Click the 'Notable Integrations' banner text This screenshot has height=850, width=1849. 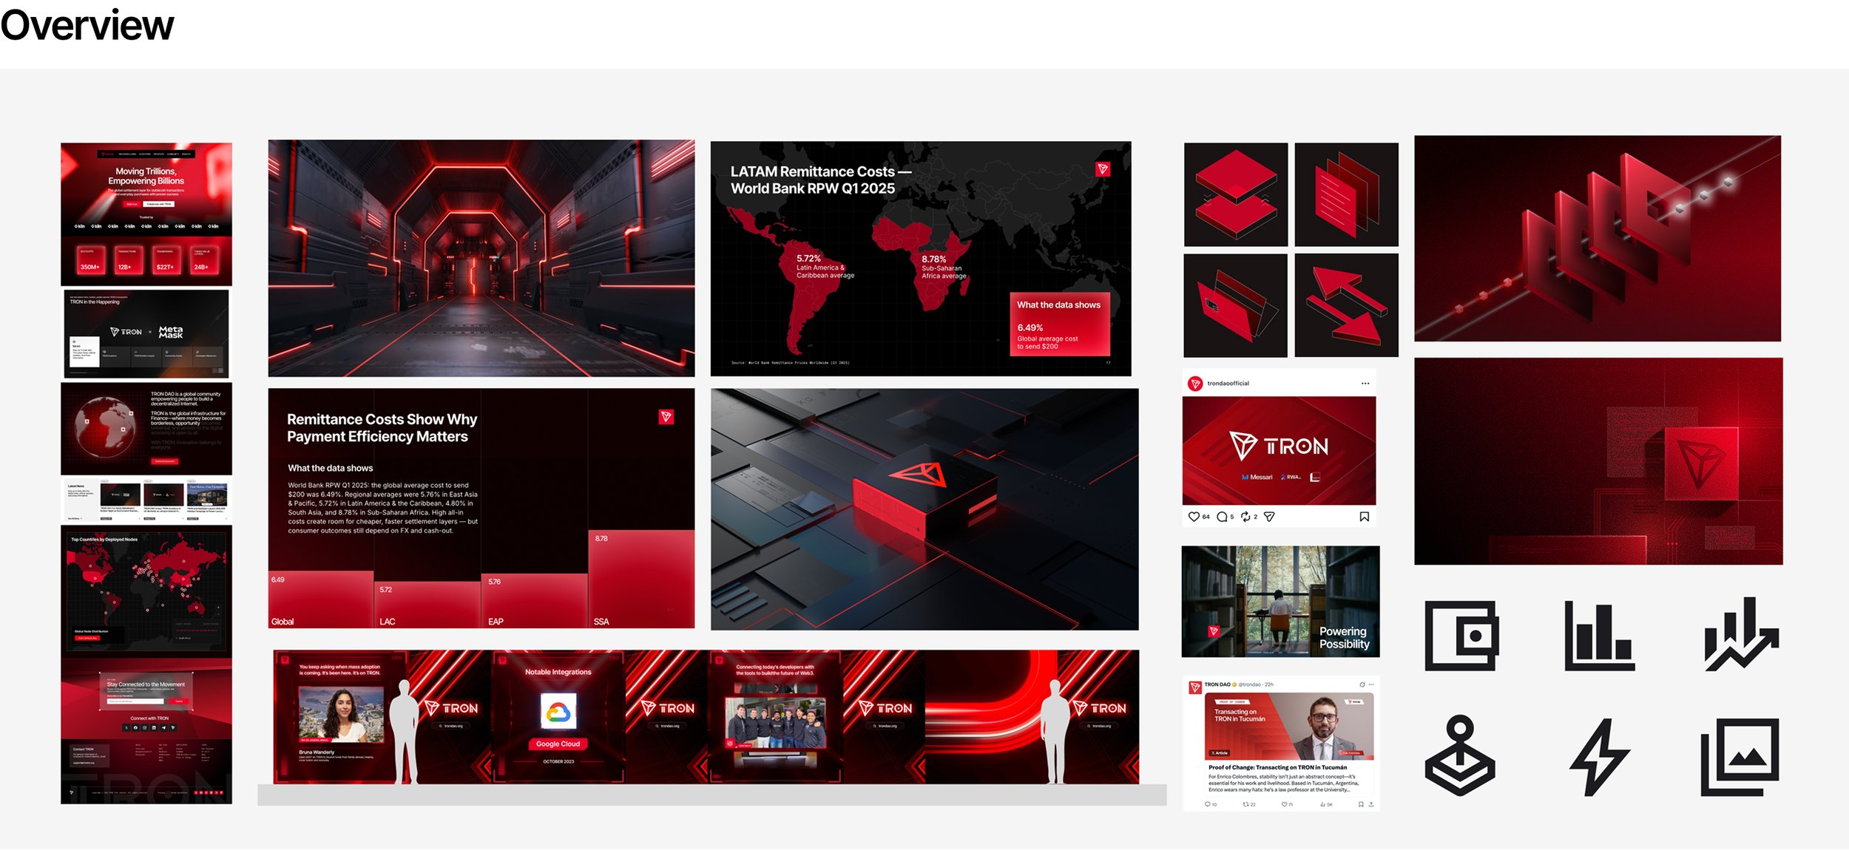pyautogui.click(x=558, y=673)
